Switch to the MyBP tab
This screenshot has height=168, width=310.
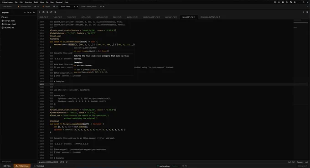point(47,6)
